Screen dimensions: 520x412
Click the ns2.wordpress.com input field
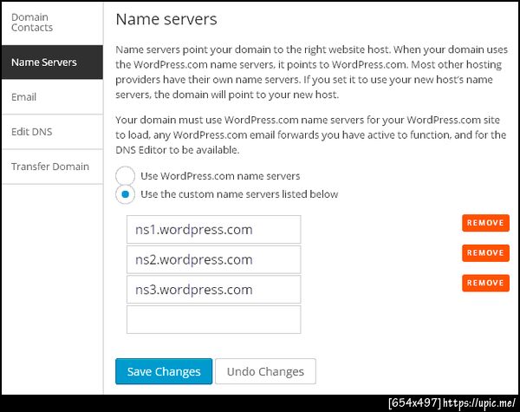(213, 259)
